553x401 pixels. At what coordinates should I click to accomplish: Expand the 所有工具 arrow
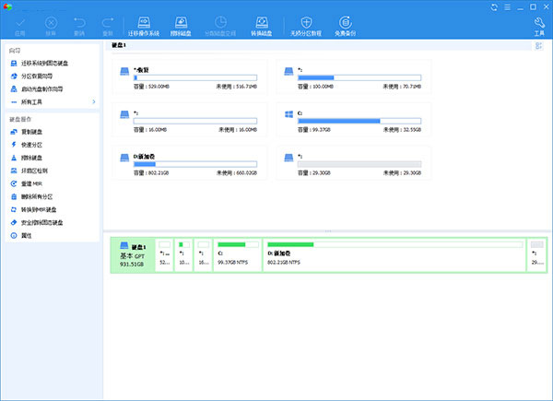(x=93, y=101)
